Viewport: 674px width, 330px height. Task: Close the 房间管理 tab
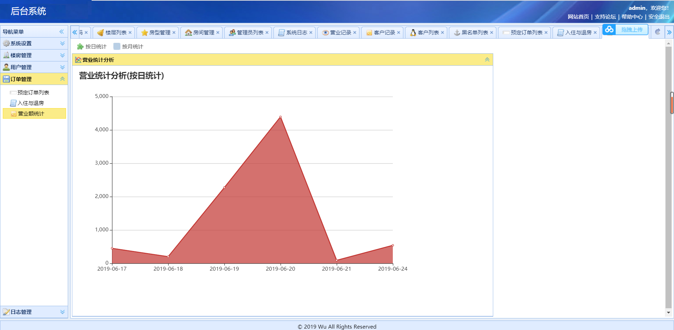[218, 33]
